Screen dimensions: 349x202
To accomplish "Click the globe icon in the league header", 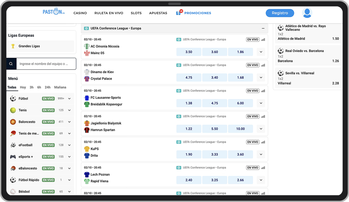I will pos(86,28).
